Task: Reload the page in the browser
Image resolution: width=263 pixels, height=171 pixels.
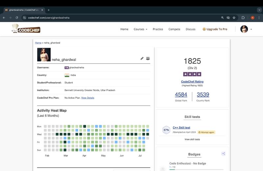Action: [17, 18]
